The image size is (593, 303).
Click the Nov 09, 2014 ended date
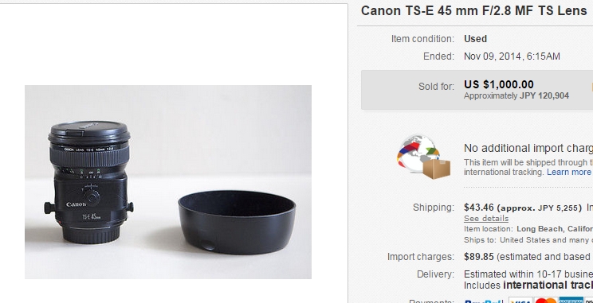[512, 56]
